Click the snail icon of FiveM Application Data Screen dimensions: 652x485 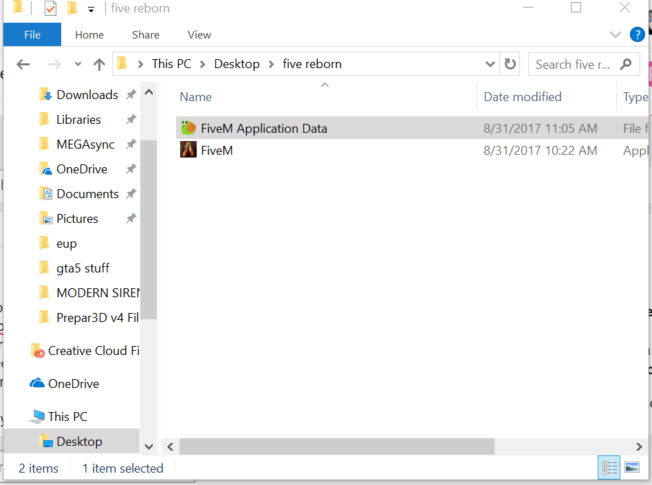click(188, 128)
